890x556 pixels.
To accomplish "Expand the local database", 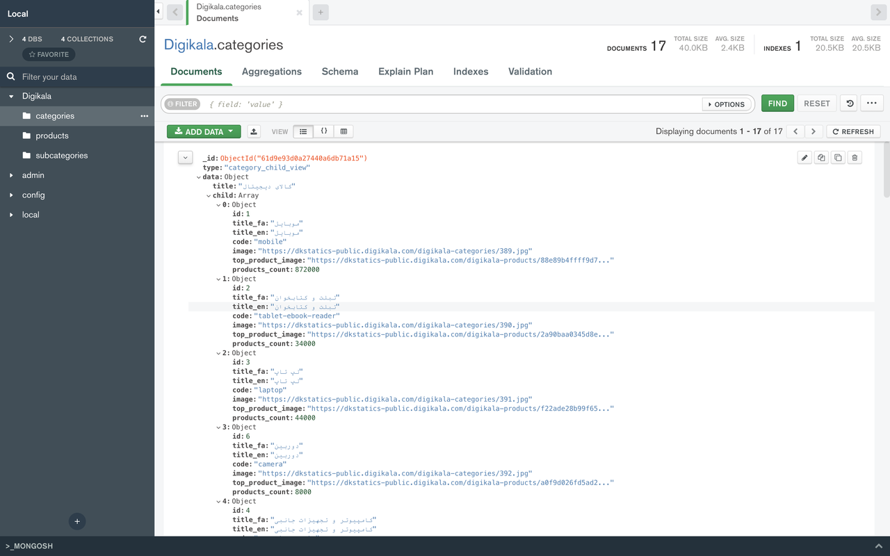I will [x=11, y=215].
